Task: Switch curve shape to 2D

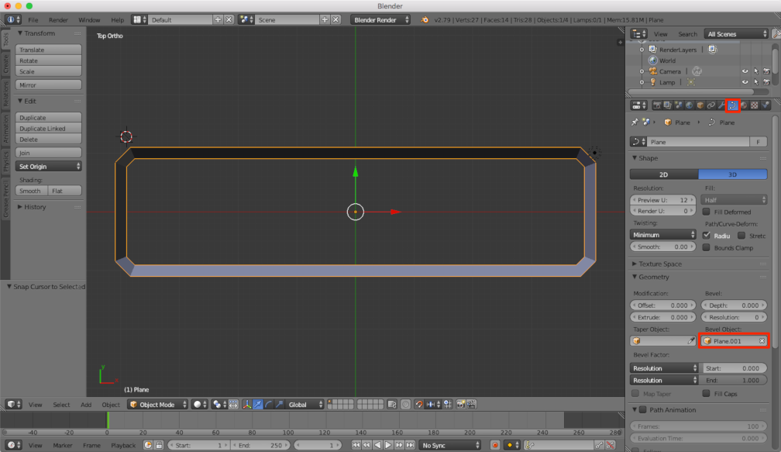Action: click(x=663, y=174)
